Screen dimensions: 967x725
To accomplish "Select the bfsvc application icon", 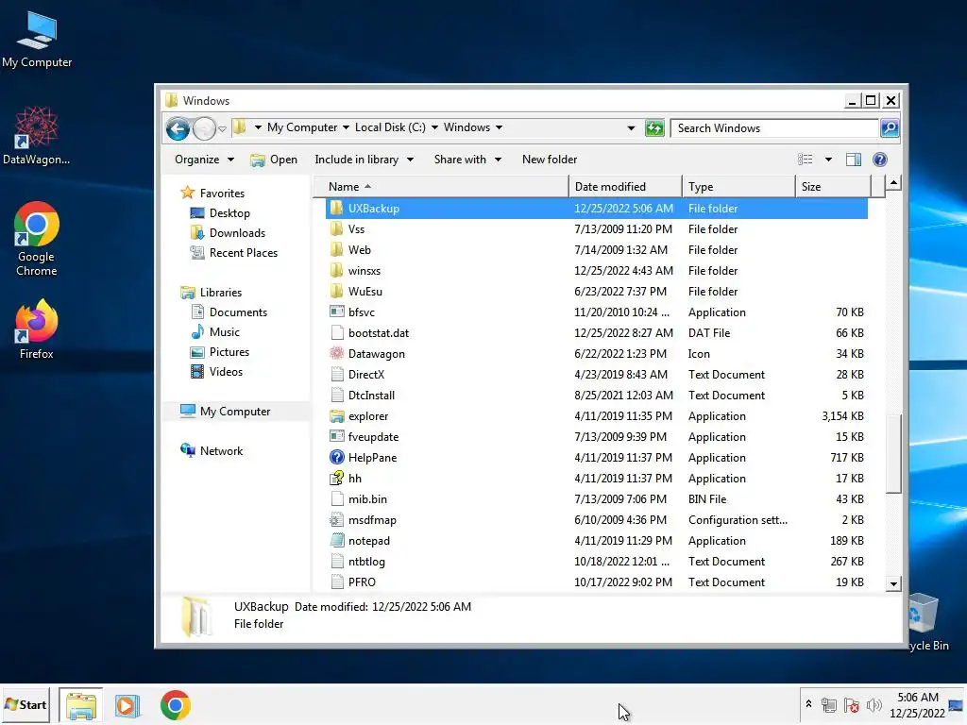I will click(x=337, y=312).
